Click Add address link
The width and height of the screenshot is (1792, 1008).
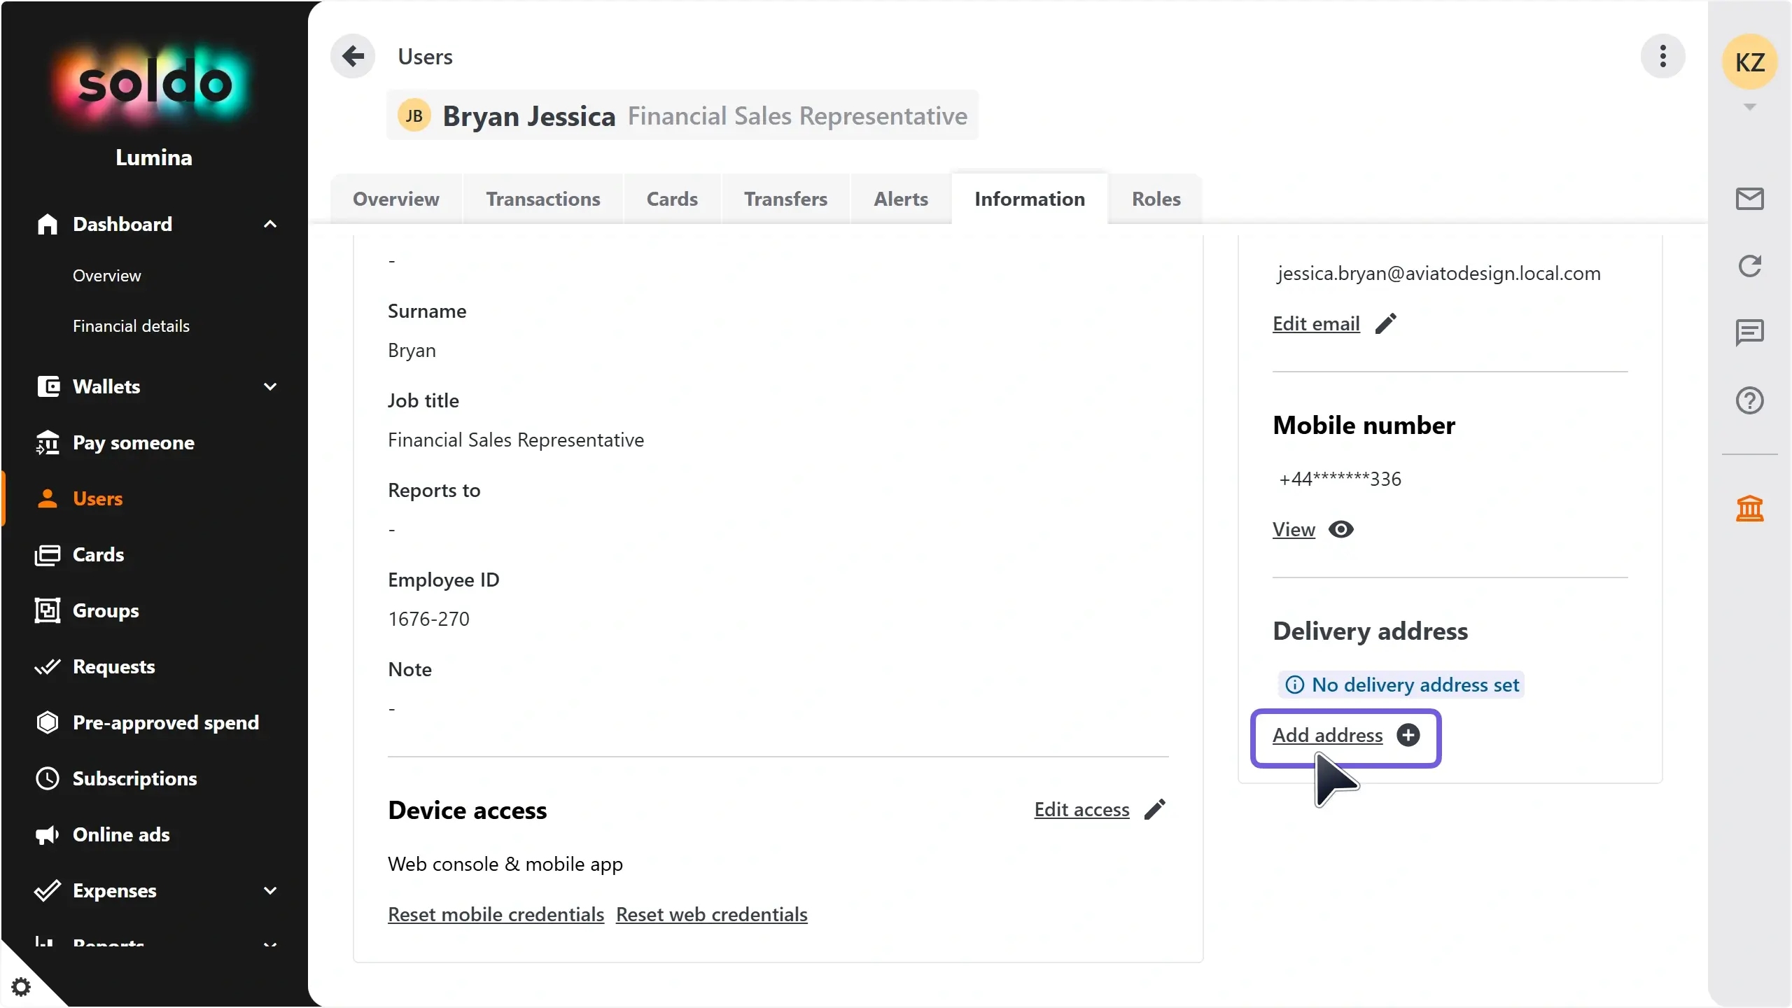(1327, 735)
